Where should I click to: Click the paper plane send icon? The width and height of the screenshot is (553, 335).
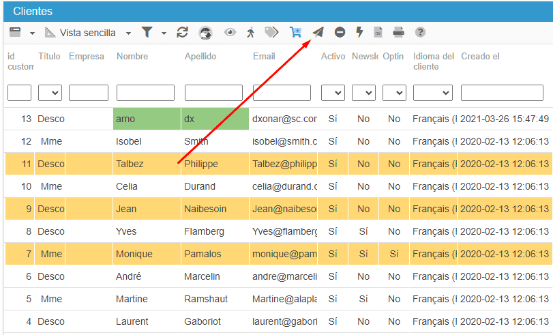[318, 33]
